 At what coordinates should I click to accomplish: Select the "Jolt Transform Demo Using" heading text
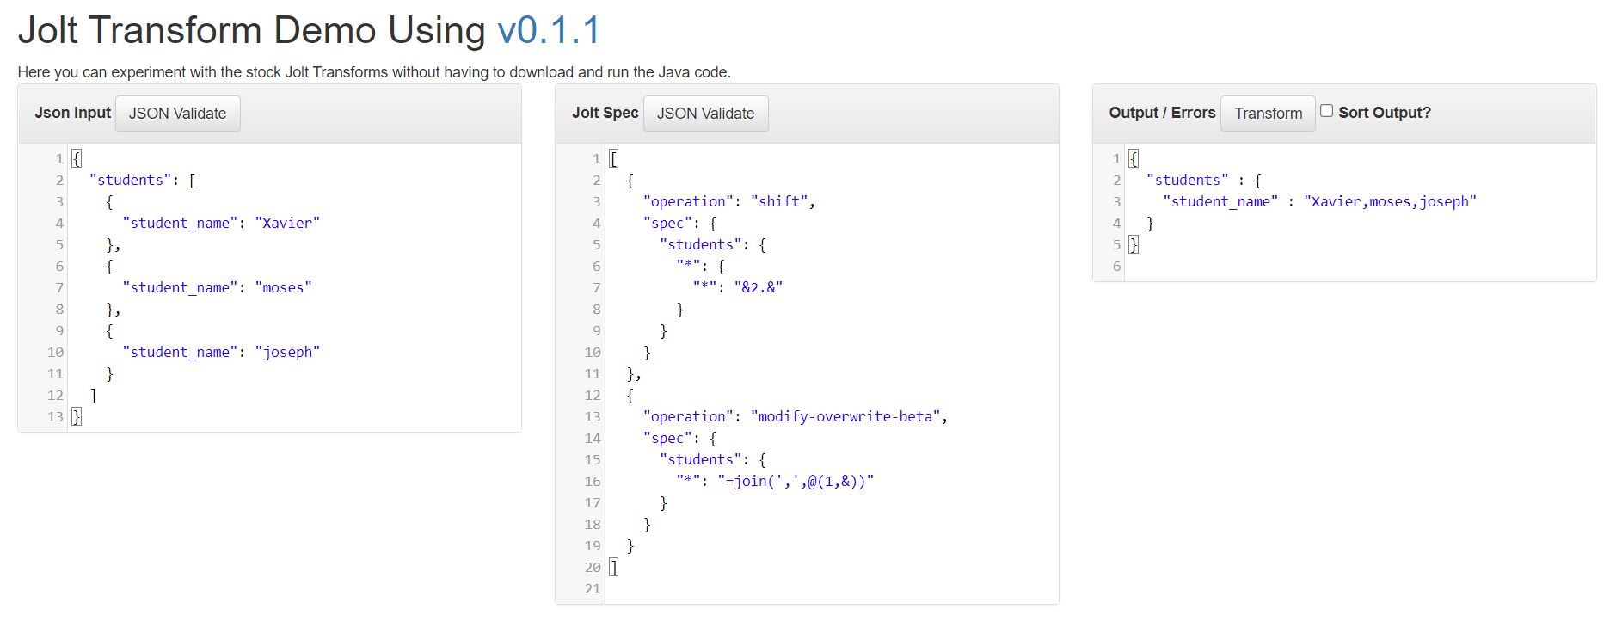252,31
